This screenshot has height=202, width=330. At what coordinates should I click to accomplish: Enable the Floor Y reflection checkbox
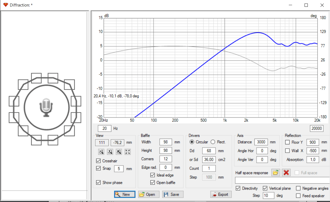point(287,142)
